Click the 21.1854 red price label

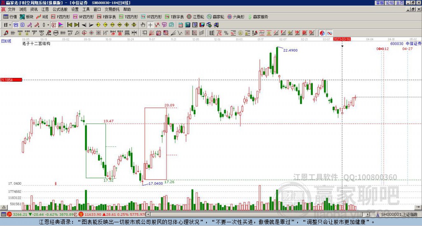pyautogui.click(x=11, y=80)
